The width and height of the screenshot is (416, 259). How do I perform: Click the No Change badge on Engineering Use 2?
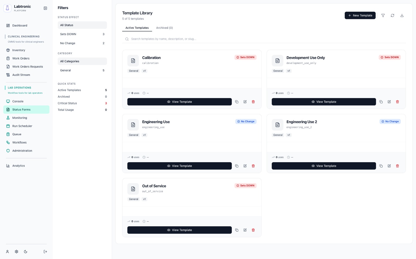coord(390,121)
